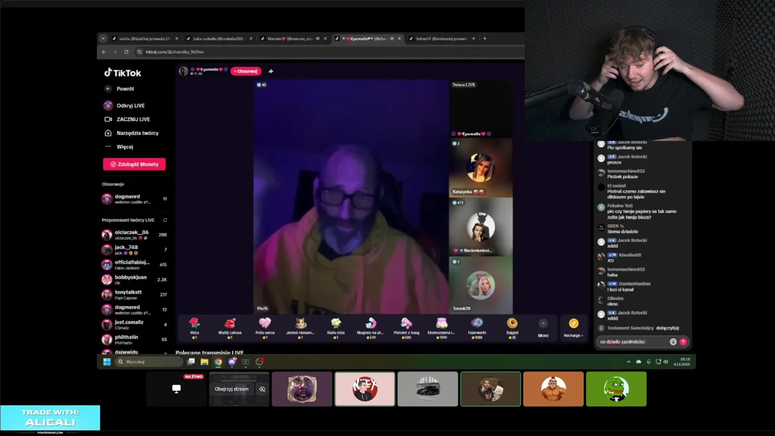
Task: Reload the browser page
Action: point(126,52)
